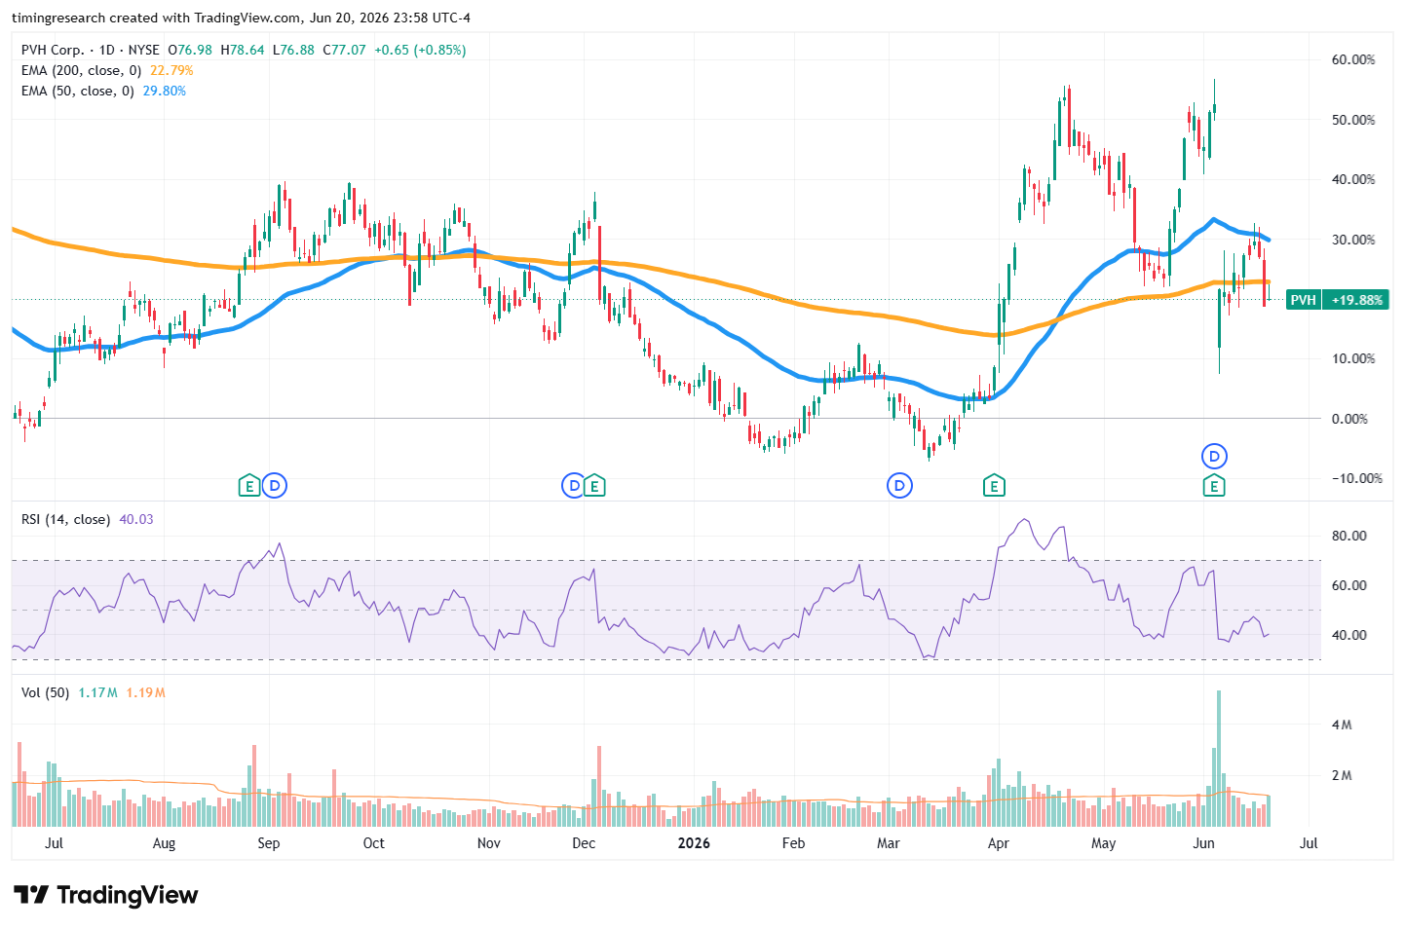Click the Sep label on time axis
Screen dimensions: 1405x930
[x=269, y=843]
